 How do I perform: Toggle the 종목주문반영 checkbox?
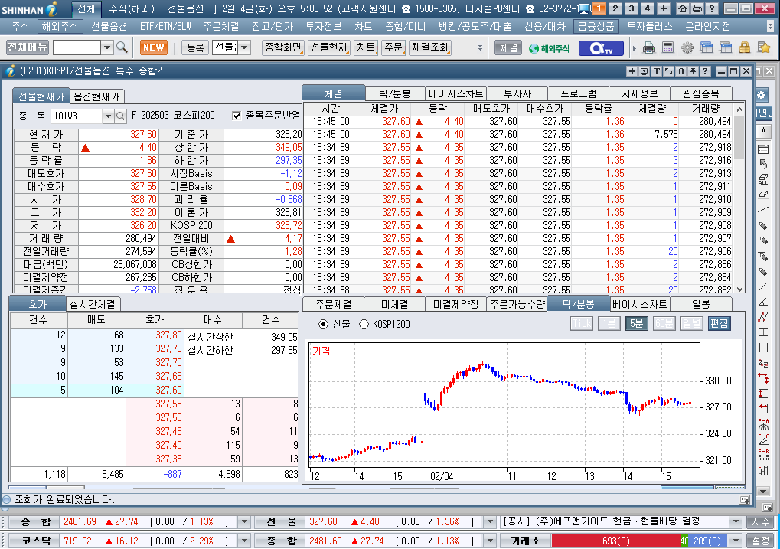(237, 116)
